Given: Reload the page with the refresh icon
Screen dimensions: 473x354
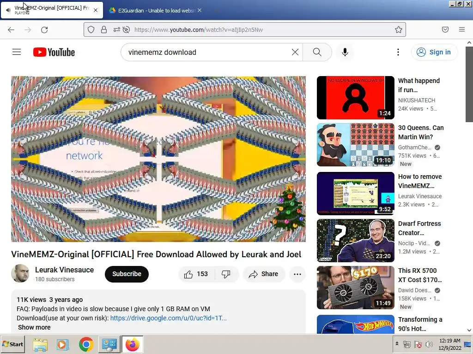Looking at the screenshot, I should (44, 29).
